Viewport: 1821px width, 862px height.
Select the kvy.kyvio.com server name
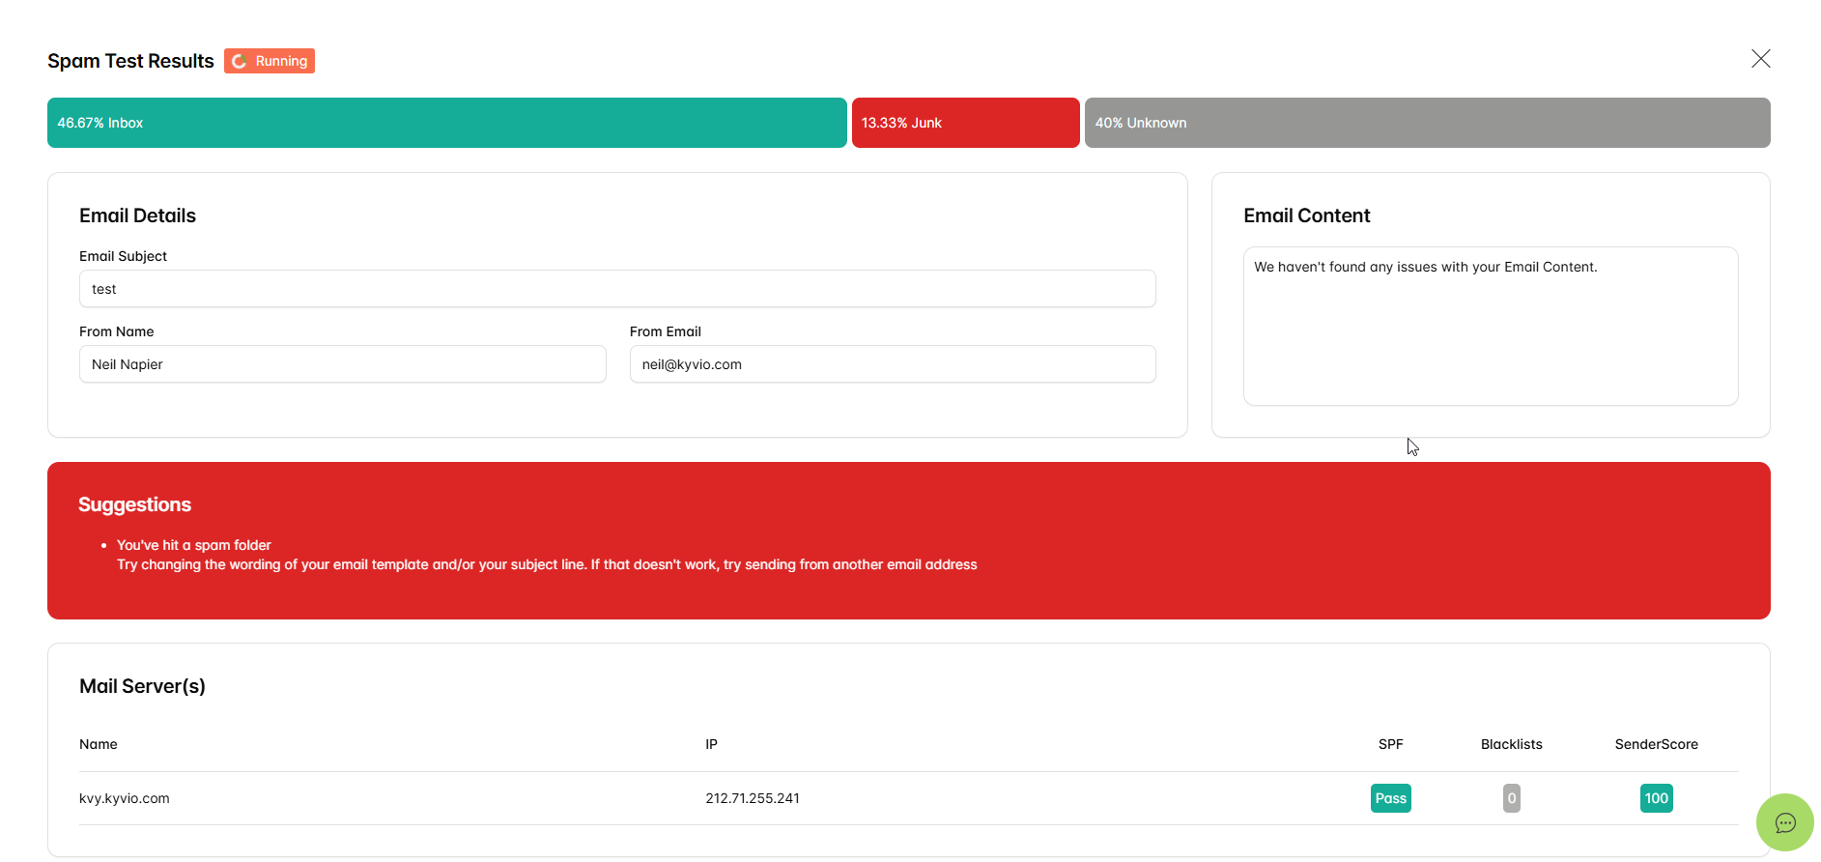[125, 798]
